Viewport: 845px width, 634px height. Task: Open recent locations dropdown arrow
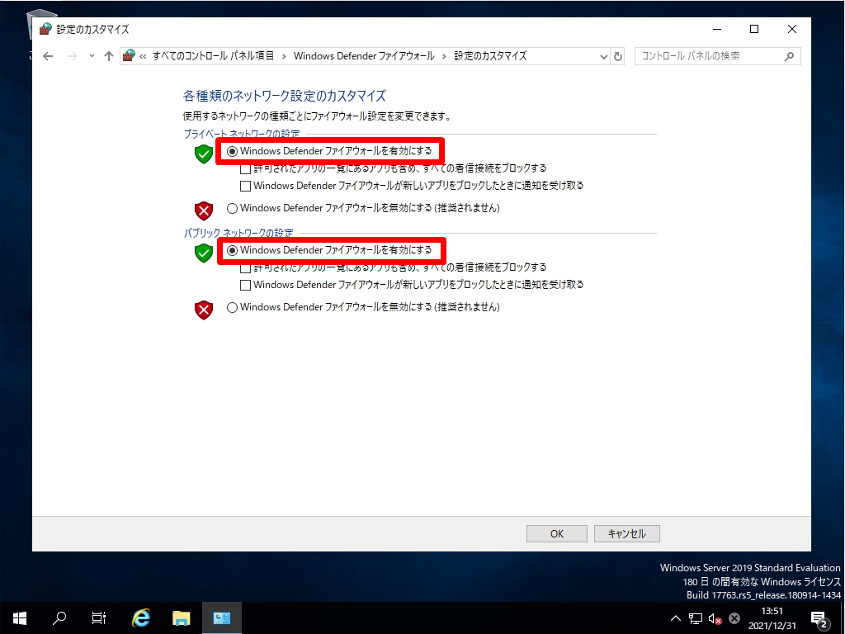point(92,56)
